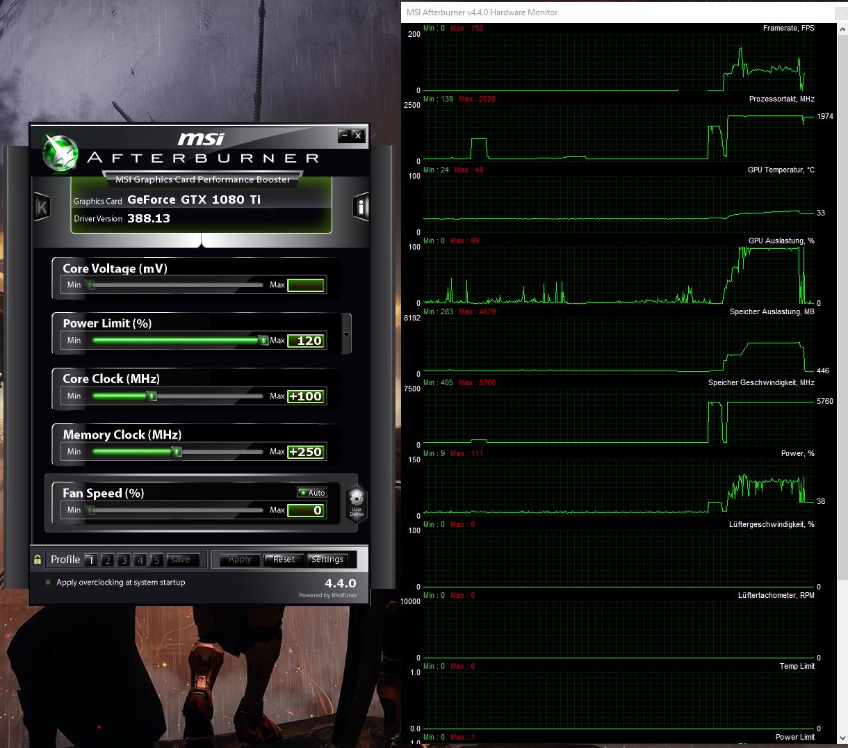Toggle Auto fan speed mode
The height and width of the screenshot is (748, 848).
[312, 492]
